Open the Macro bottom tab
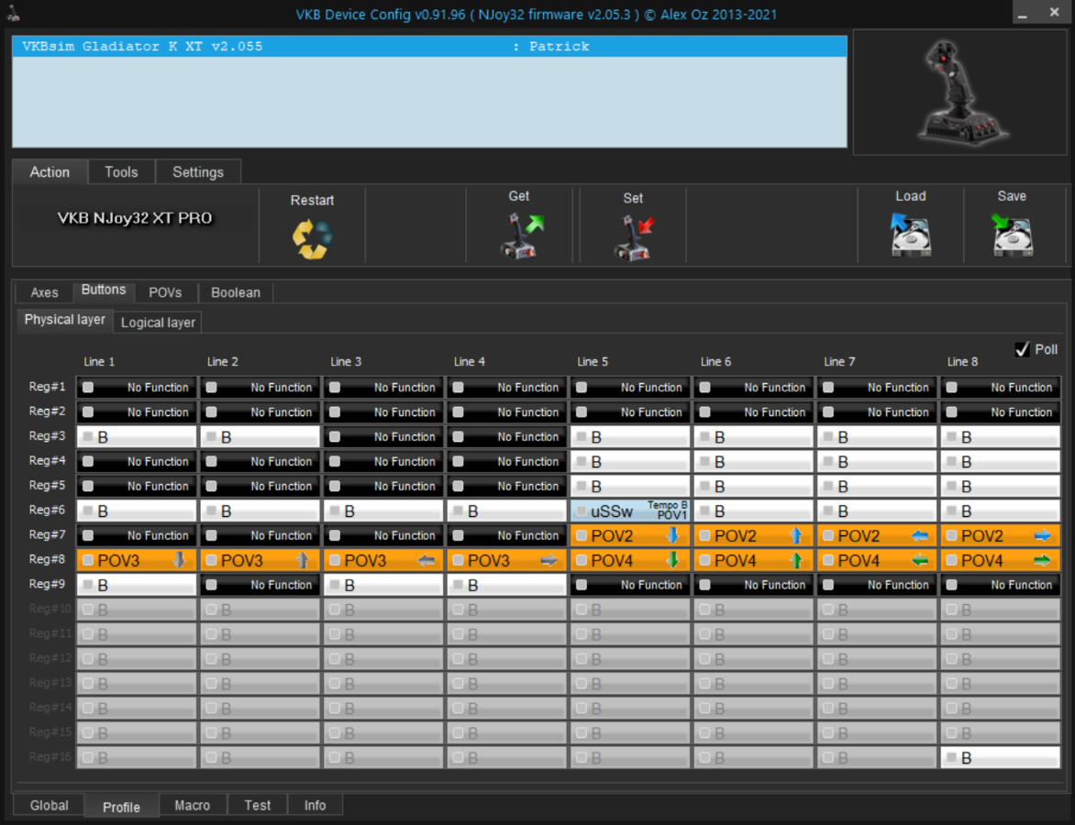The height and width of the screenshot is (825, 1075). click(x=192, y=805)
